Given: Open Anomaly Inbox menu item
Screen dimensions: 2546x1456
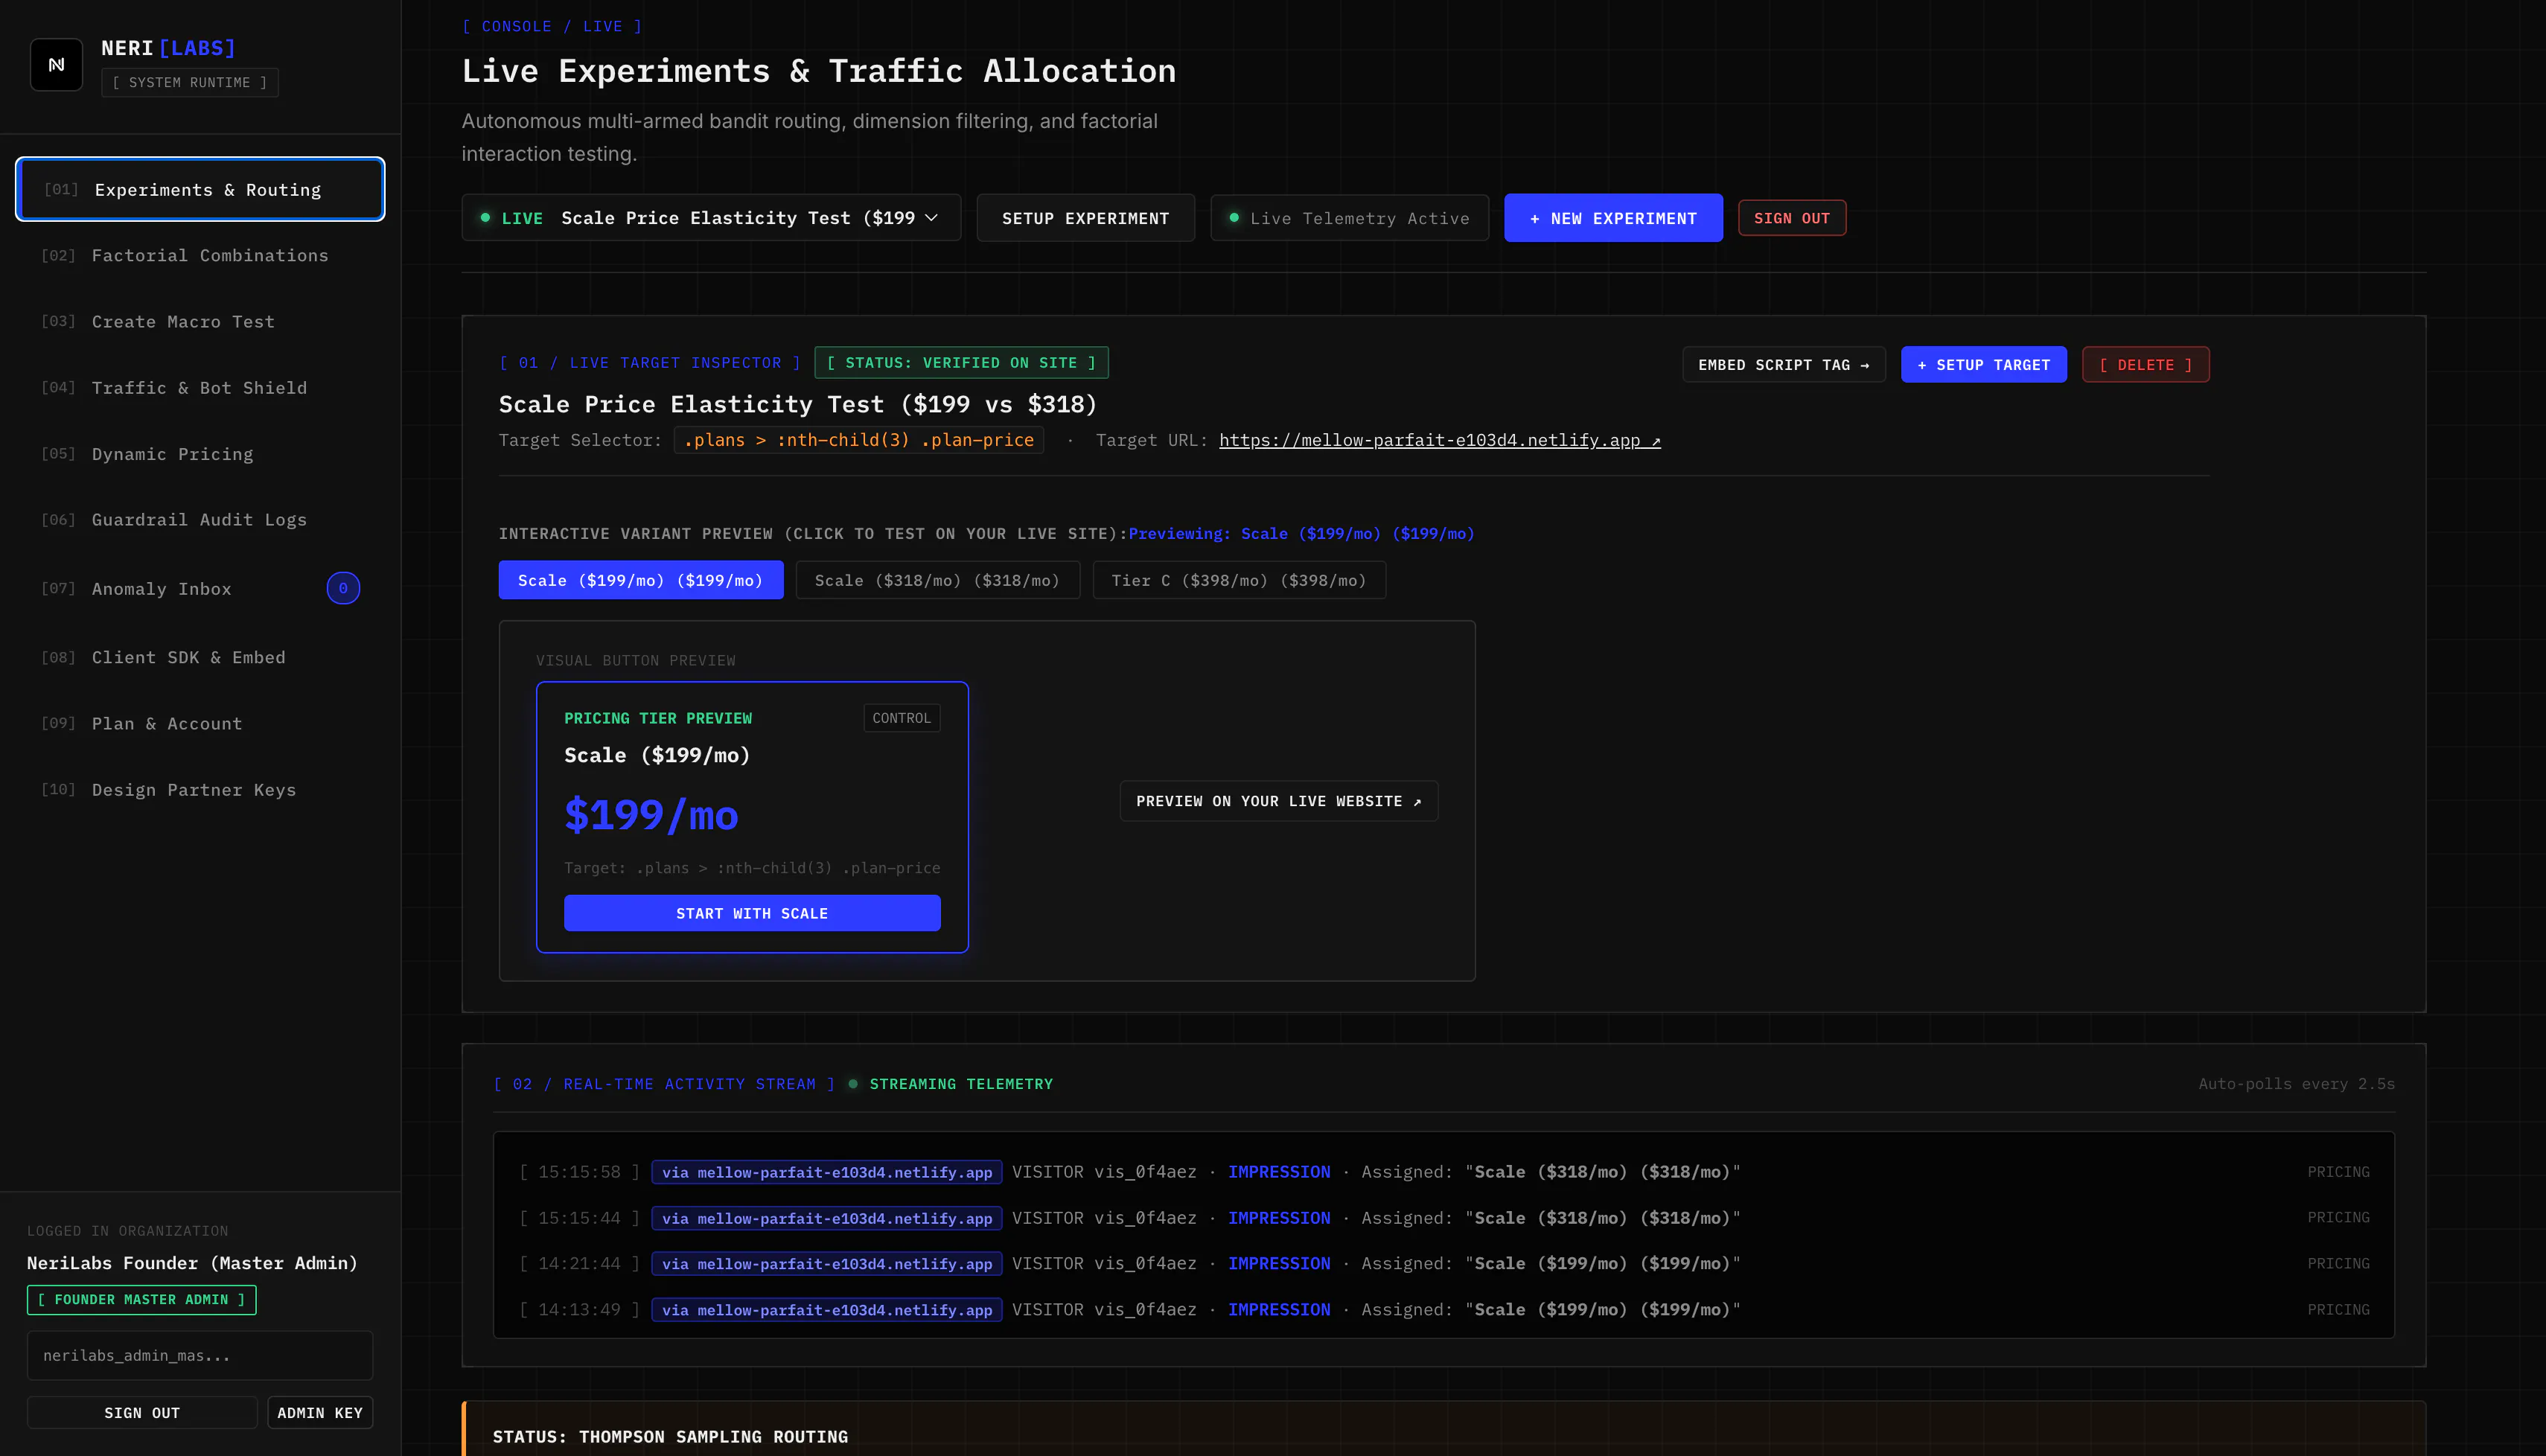Looking at the screenshot, I should tap(200, 589).
